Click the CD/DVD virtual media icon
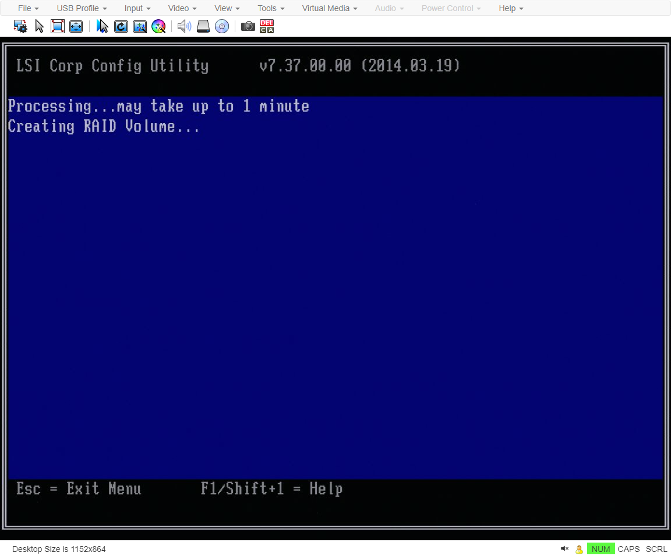671x556 pixels. (222, 27)
